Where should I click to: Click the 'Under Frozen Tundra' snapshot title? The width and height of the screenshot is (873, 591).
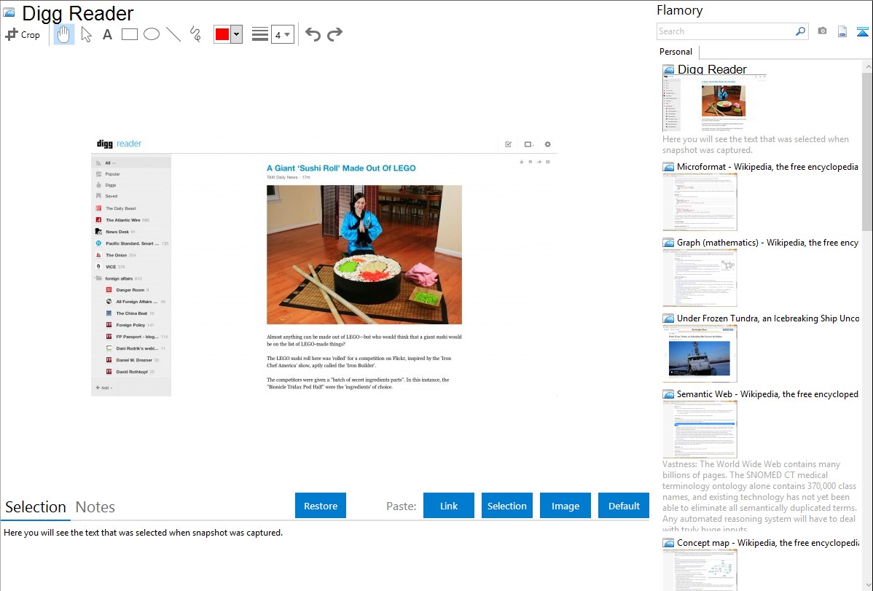[x=768, y=318]
